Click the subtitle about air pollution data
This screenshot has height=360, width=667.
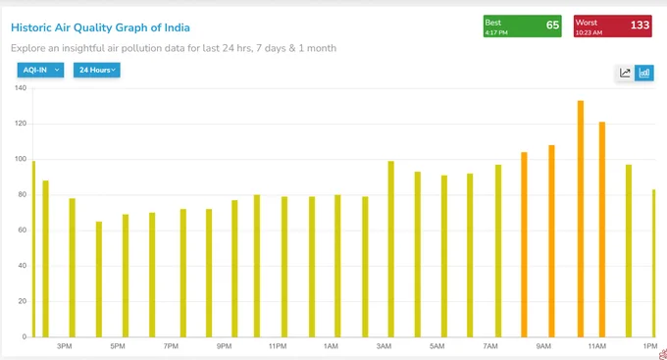174,48
